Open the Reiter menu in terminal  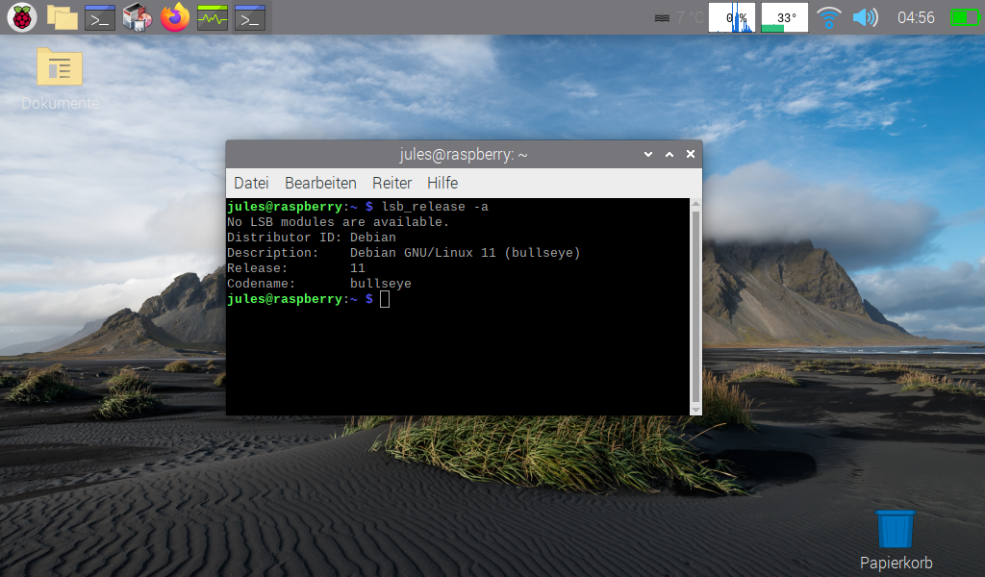392,183
